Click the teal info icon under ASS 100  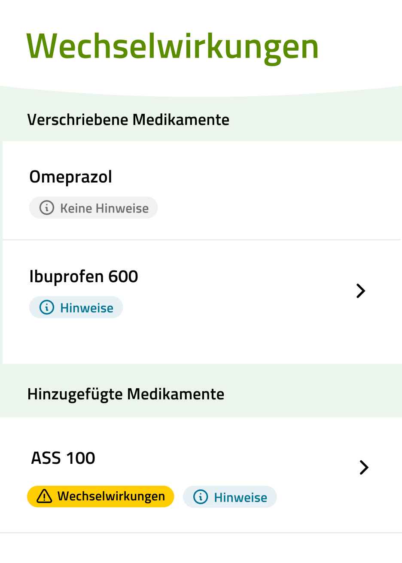pyautogui.click(x=201, y=497)
